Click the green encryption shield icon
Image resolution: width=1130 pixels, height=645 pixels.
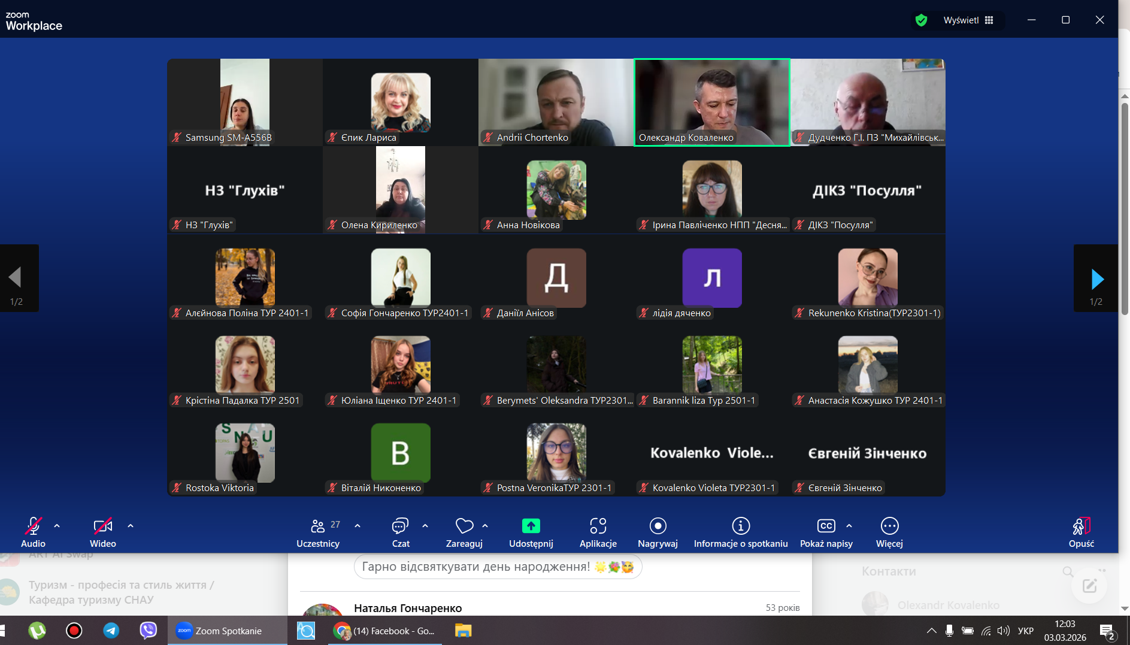922,20
